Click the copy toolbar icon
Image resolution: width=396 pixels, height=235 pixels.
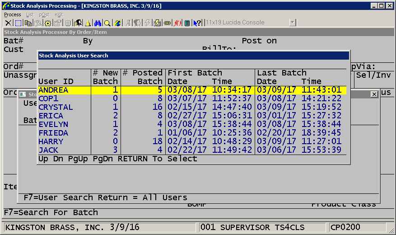point(28,23)
